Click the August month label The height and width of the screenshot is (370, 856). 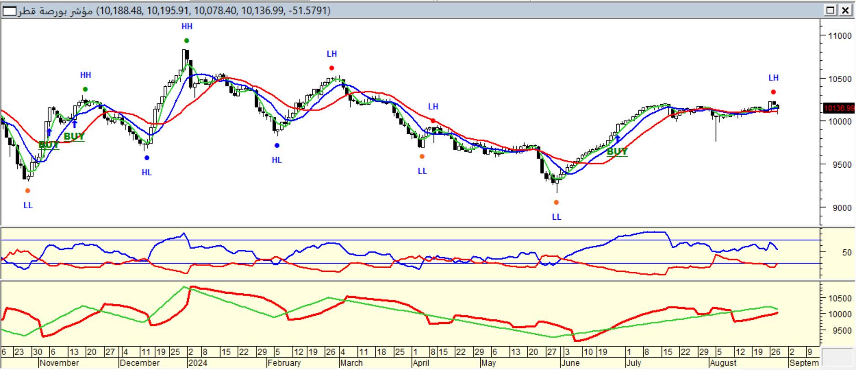[724, 363]
